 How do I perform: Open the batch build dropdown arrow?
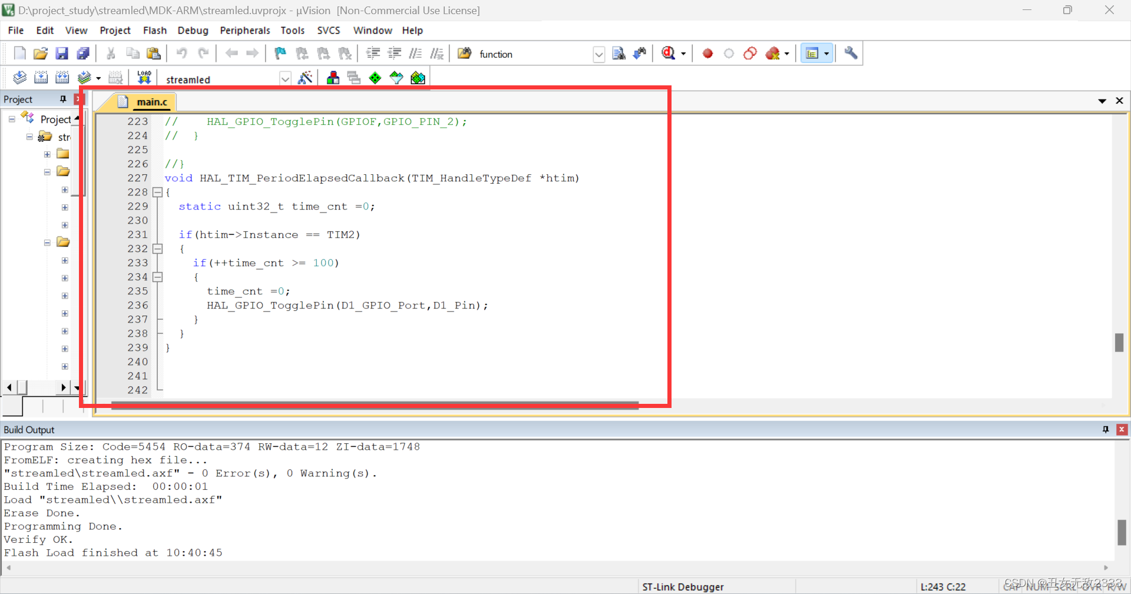click(x=98, y=78)
